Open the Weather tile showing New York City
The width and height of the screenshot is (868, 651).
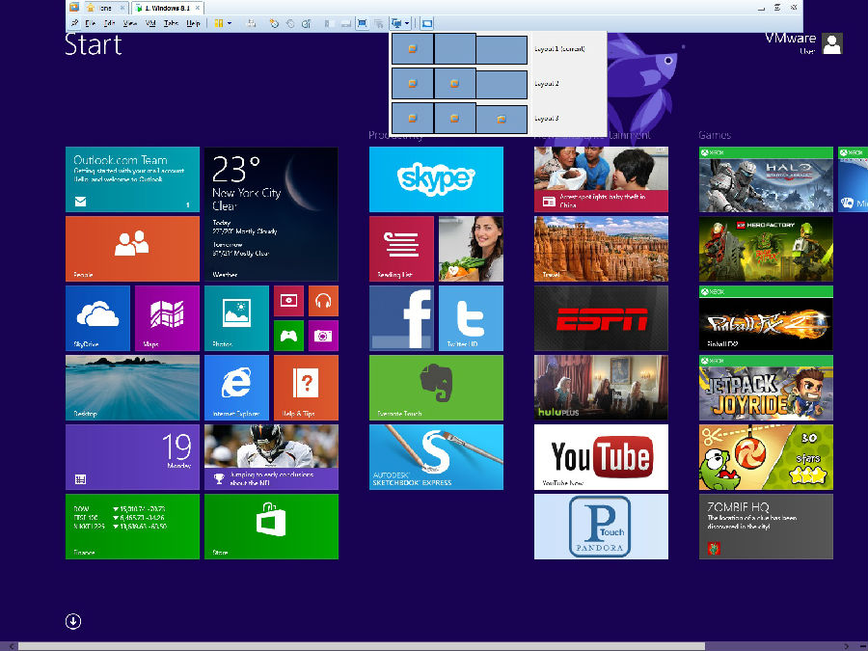click(271, 214)
